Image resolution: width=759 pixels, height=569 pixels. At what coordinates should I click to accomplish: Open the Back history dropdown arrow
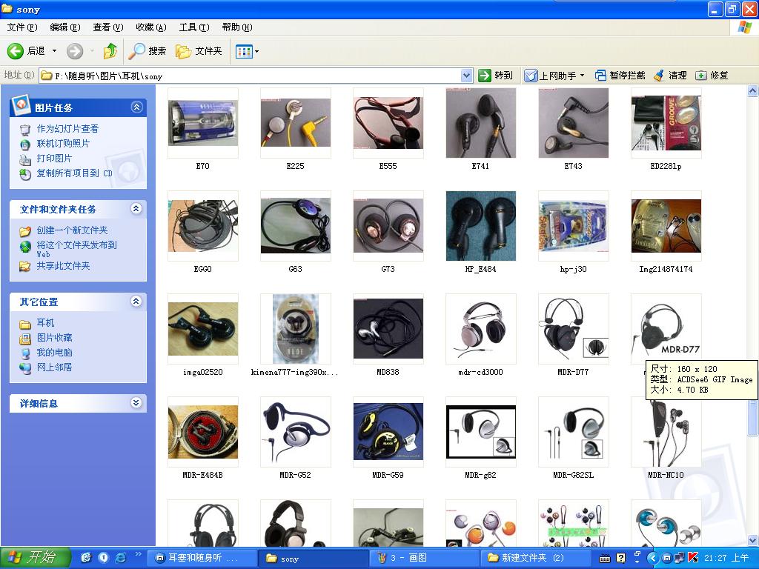[x=54, y=51]
